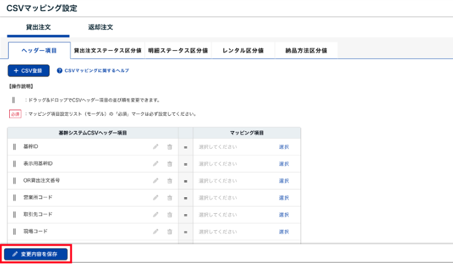The image size is (453, 264).
Task: Click drag handle of 現場コード row
Action: 14,232
